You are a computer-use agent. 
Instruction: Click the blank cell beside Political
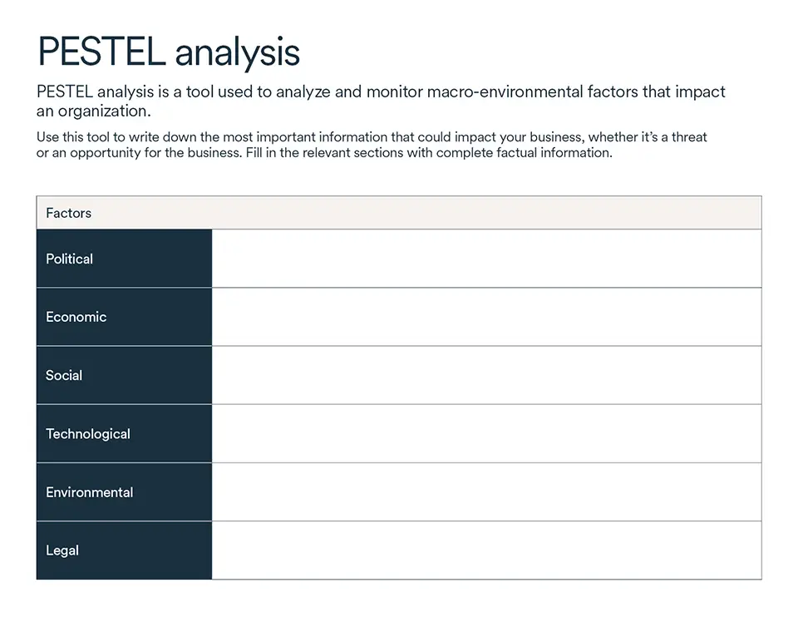tap(486, 259)
